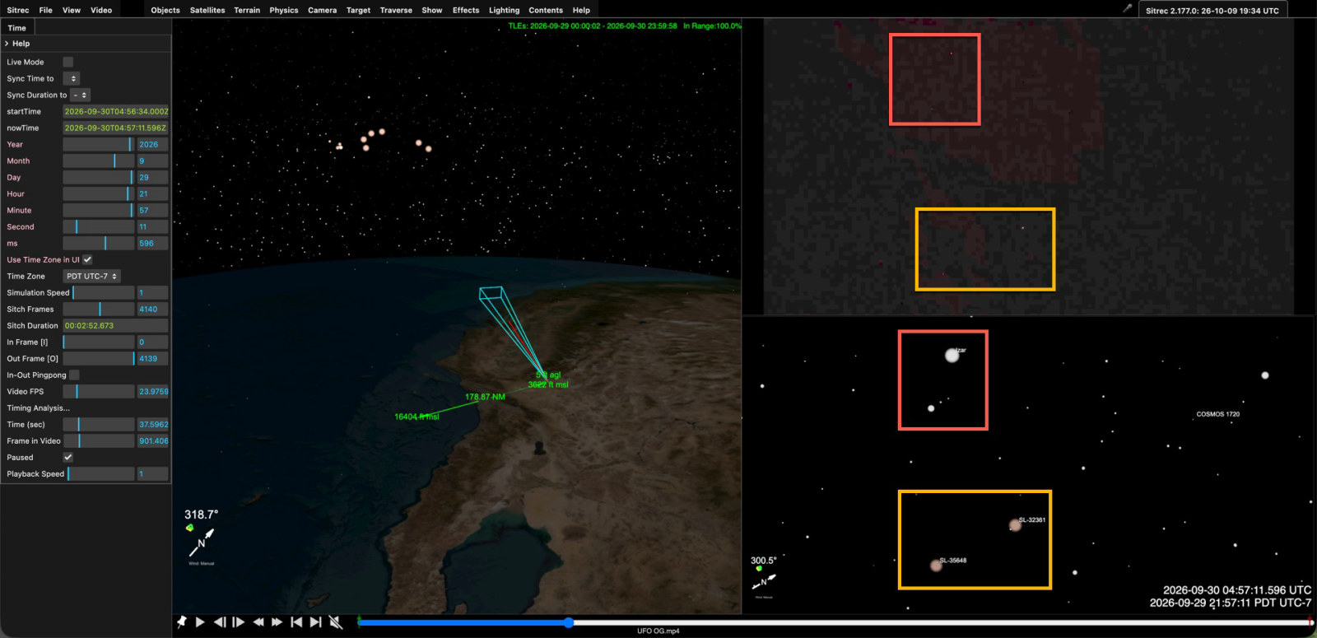Open the Camera menu
This screenshot has width=1317, height=638.
pyautogui.click(x=323, y=10)
